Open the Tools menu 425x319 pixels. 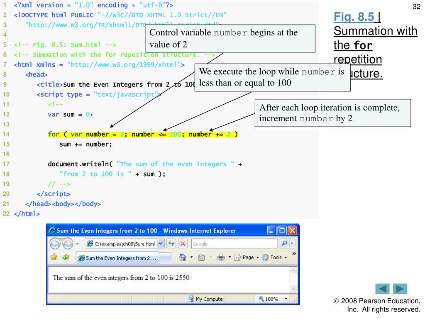pos(274,257)
